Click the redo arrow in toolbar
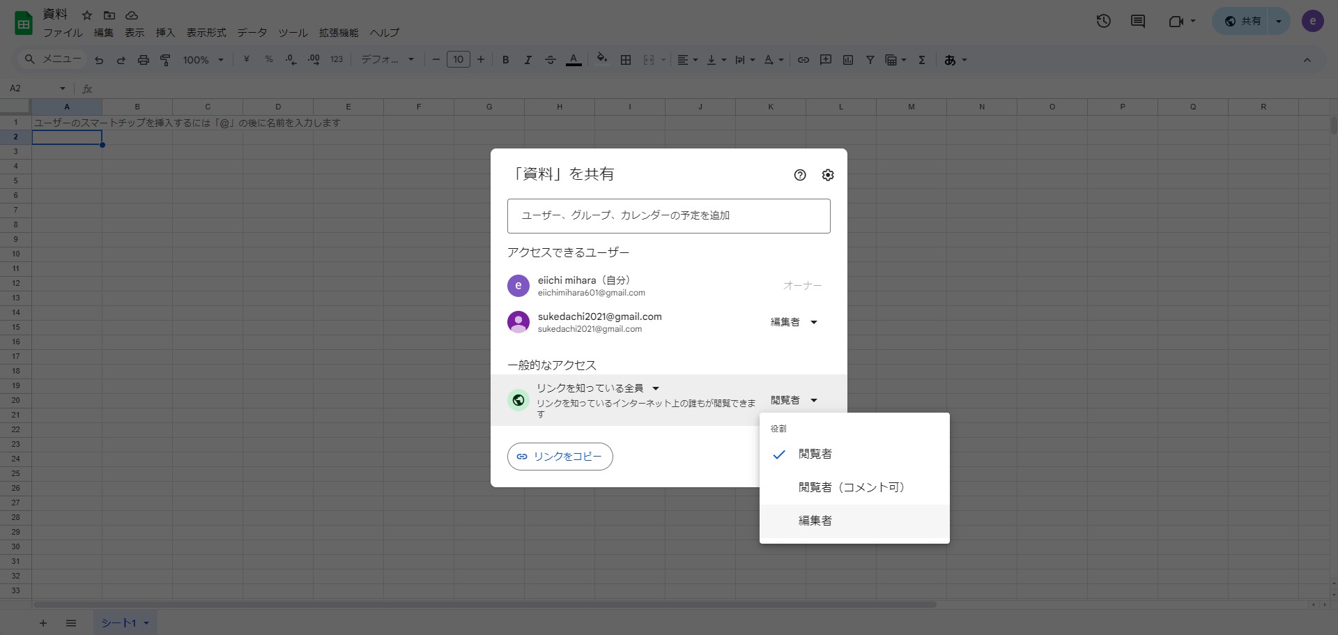Viewport: 1338px width, 635px height. [x=121, y=60]
